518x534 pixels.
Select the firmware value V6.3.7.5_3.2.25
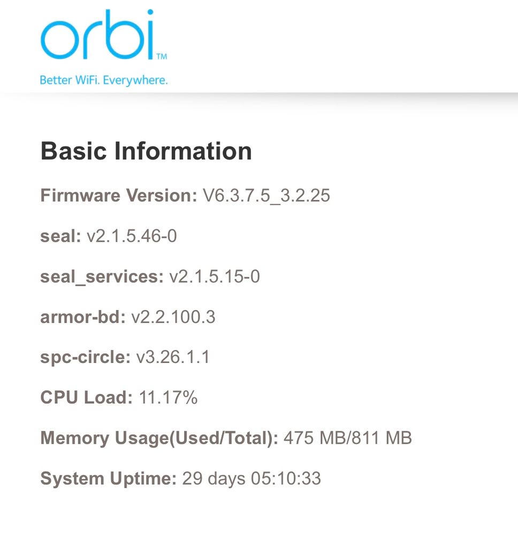(x=266, y=196)
